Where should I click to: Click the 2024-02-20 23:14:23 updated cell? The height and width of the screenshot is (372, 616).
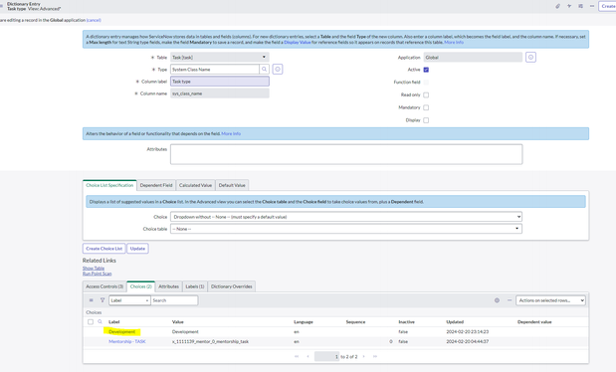(468, 331)
